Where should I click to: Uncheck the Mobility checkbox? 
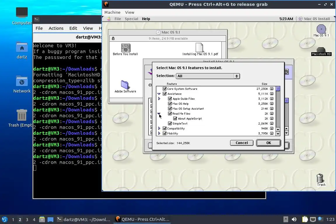tap(164, 133)
